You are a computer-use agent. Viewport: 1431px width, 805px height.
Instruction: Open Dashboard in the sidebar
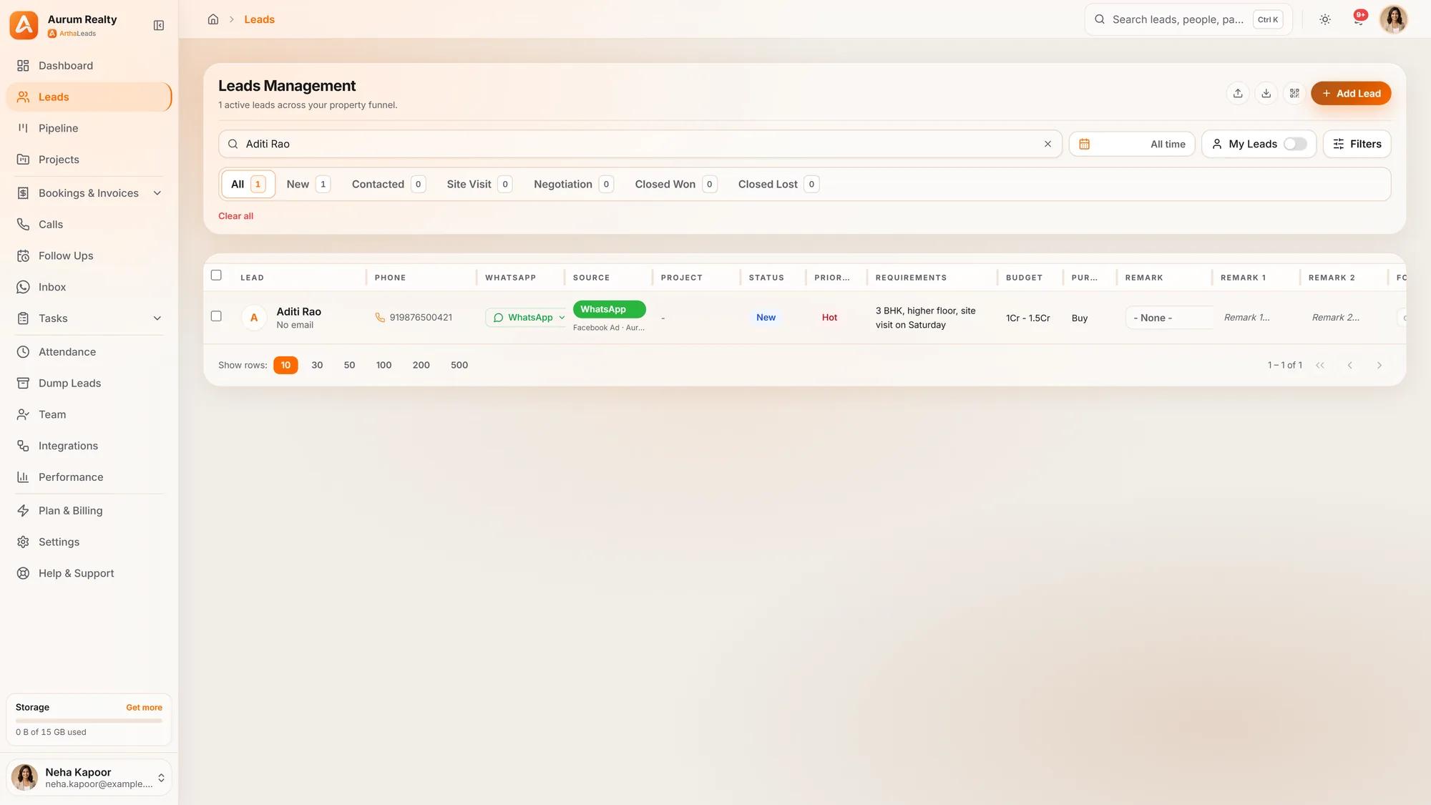89,66
